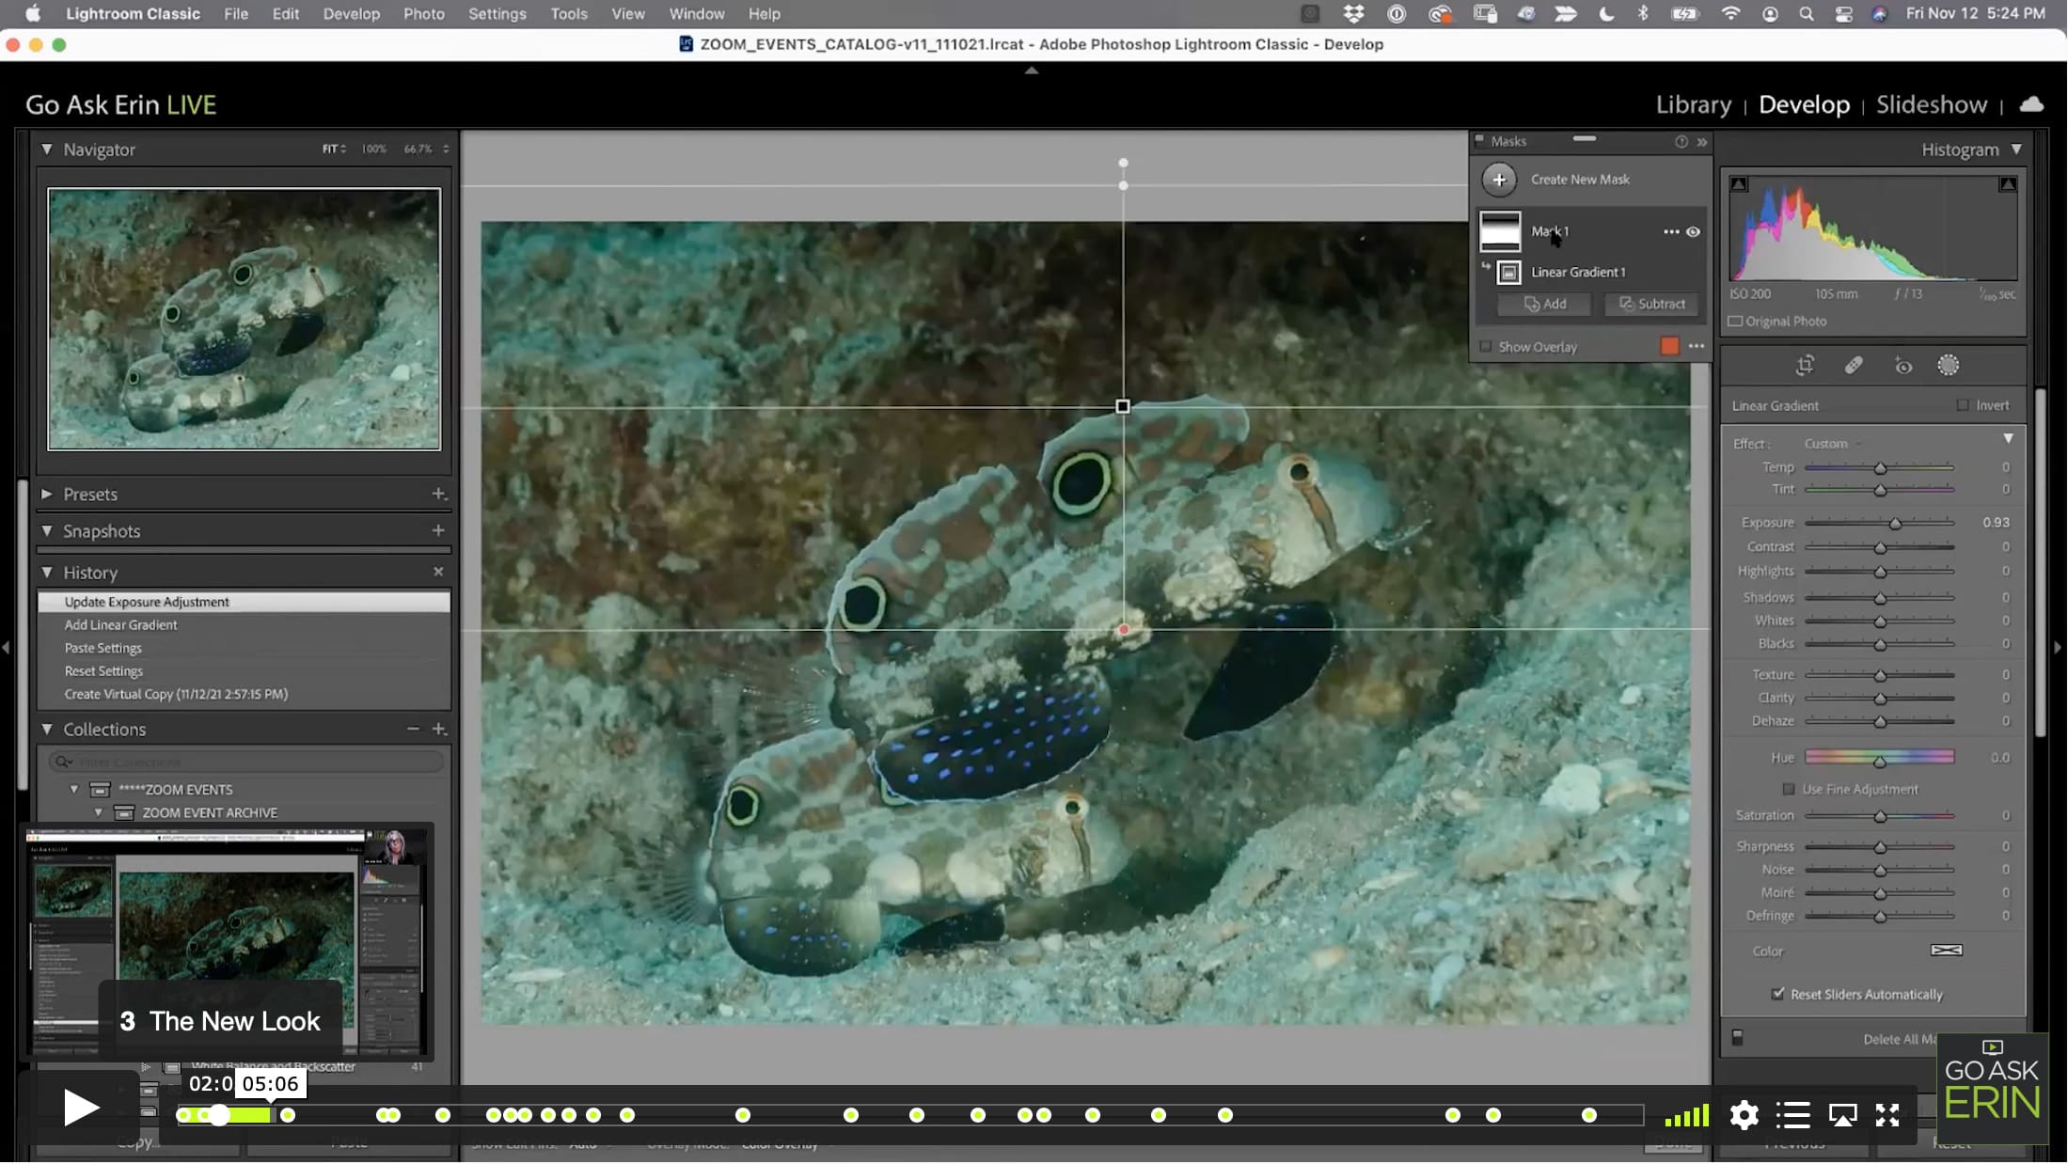Screen dimensions: 2068x1164
Task: Open macOS Control Center icon
Action: (x=1843, y=14)
